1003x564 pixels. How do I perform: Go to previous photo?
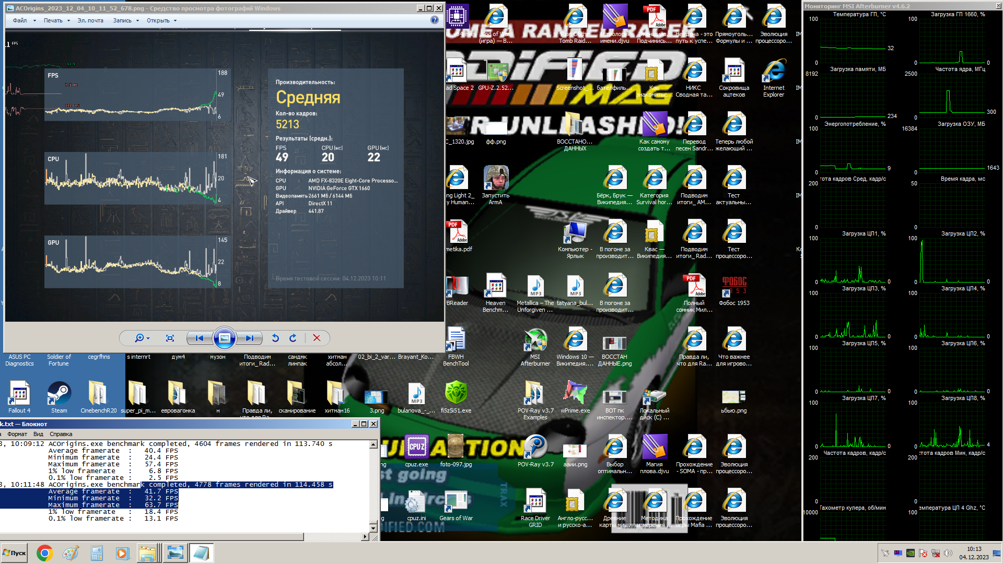199,338
